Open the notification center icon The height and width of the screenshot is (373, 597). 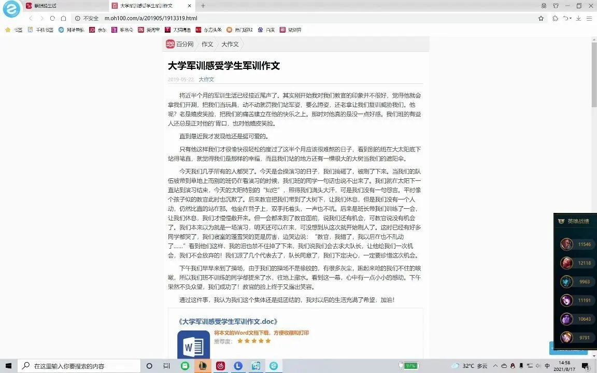point(586,366)
